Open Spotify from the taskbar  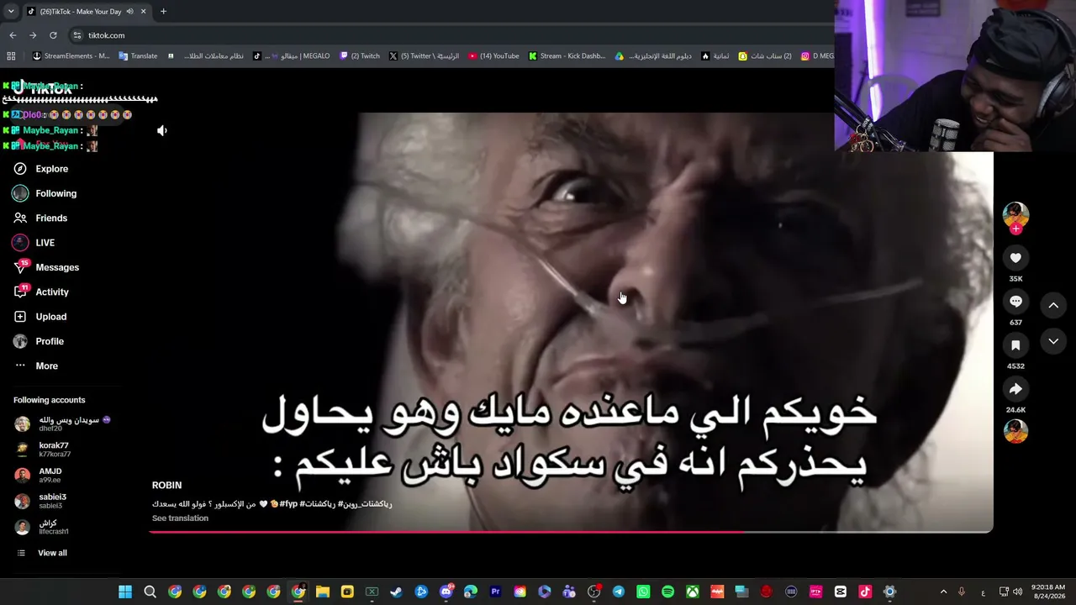pyautogui.click(x=667, y=592)
